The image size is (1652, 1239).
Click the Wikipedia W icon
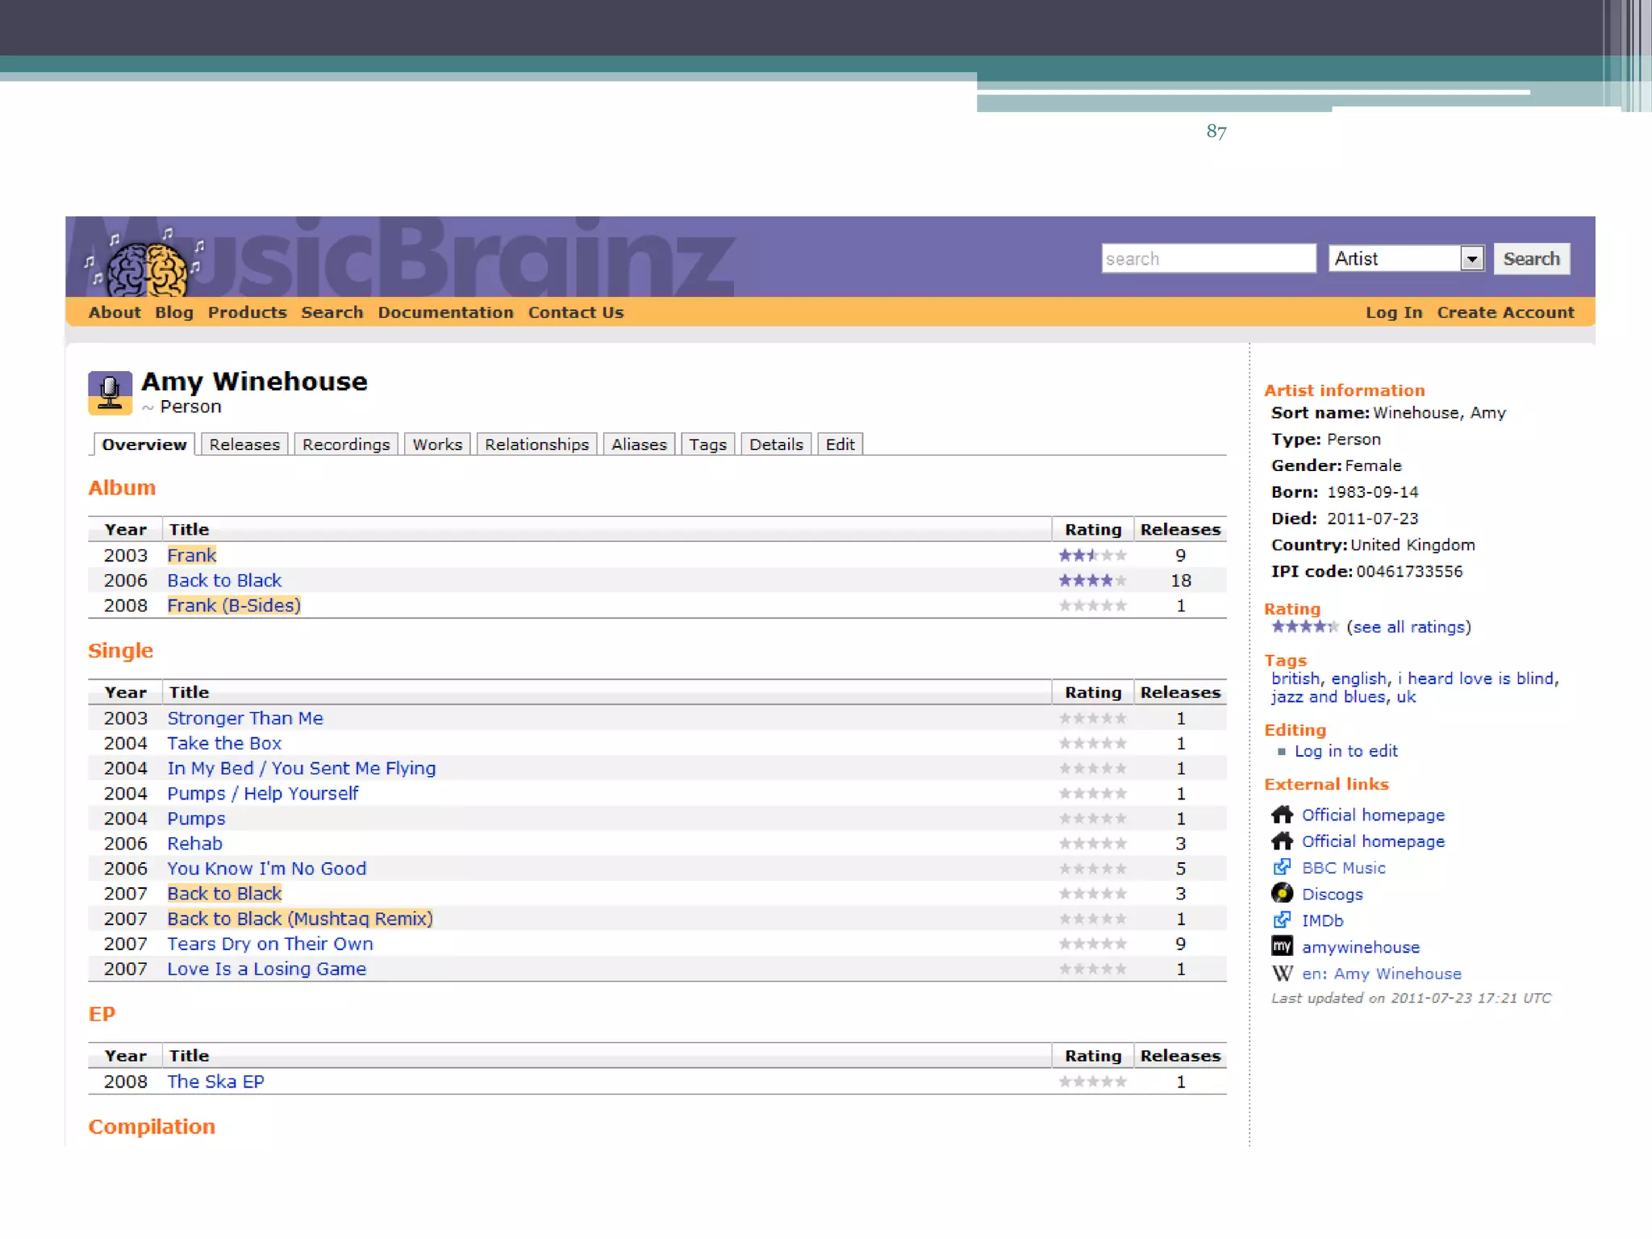click(x=1282, y=974)
